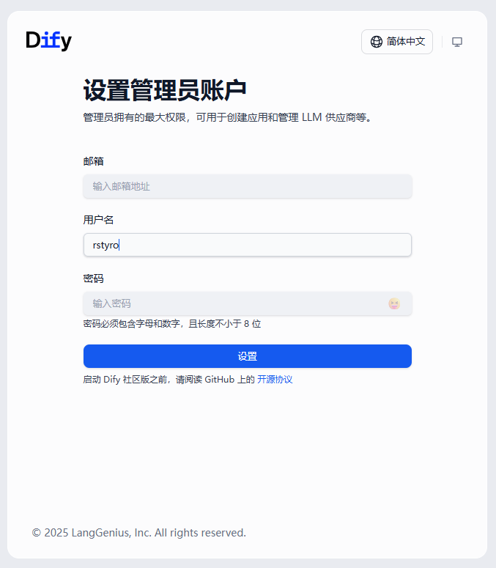This screenshot has height=568, width=496.
Task: Click the word GitHub below 设置 button
Action: coord(220,380)
